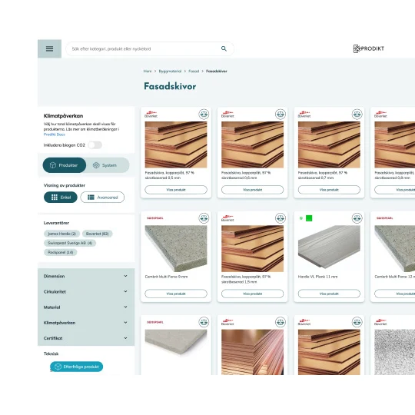The image size is (415, 415).
Task: Click compare icon on Cembrit Multi Force 9 mm
Action: click(x=204, y=218)
